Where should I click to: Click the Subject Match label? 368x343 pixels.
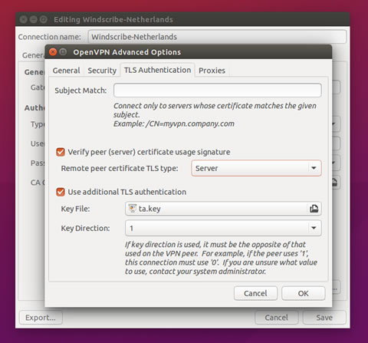(80, 91)
